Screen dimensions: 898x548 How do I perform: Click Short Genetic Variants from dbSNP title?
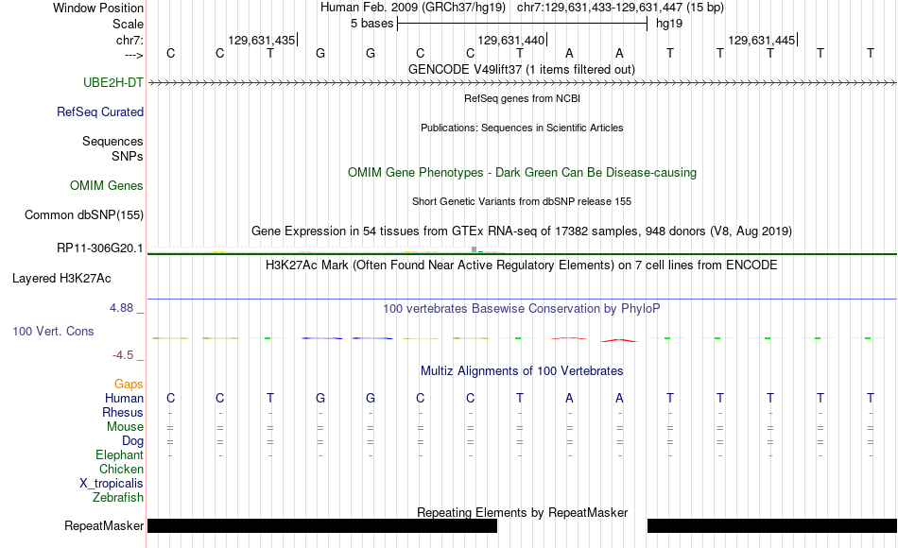pyautogui.click(x=522, y=201)
